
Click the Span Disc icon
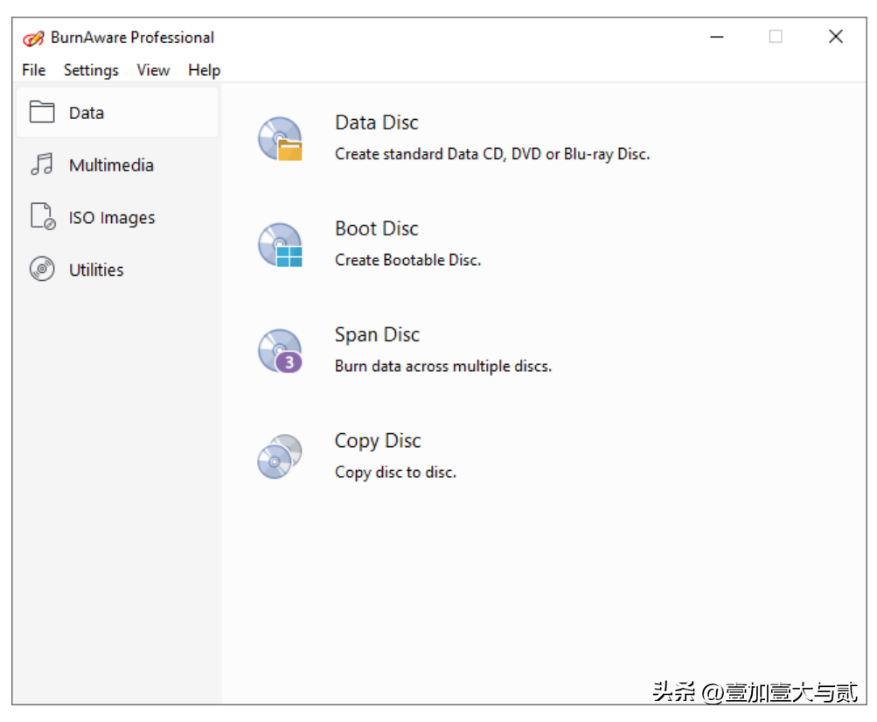[280, 351]
